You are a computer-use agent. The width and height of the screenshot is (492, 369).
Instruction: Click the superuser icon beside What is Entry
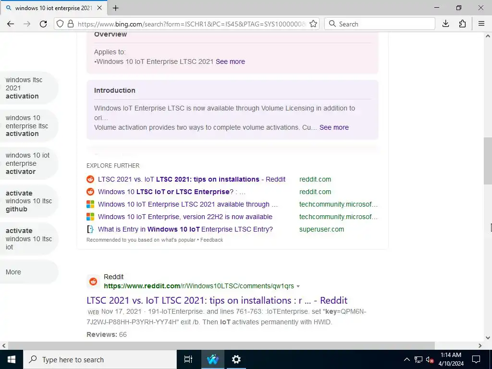[x=90, y=229]
